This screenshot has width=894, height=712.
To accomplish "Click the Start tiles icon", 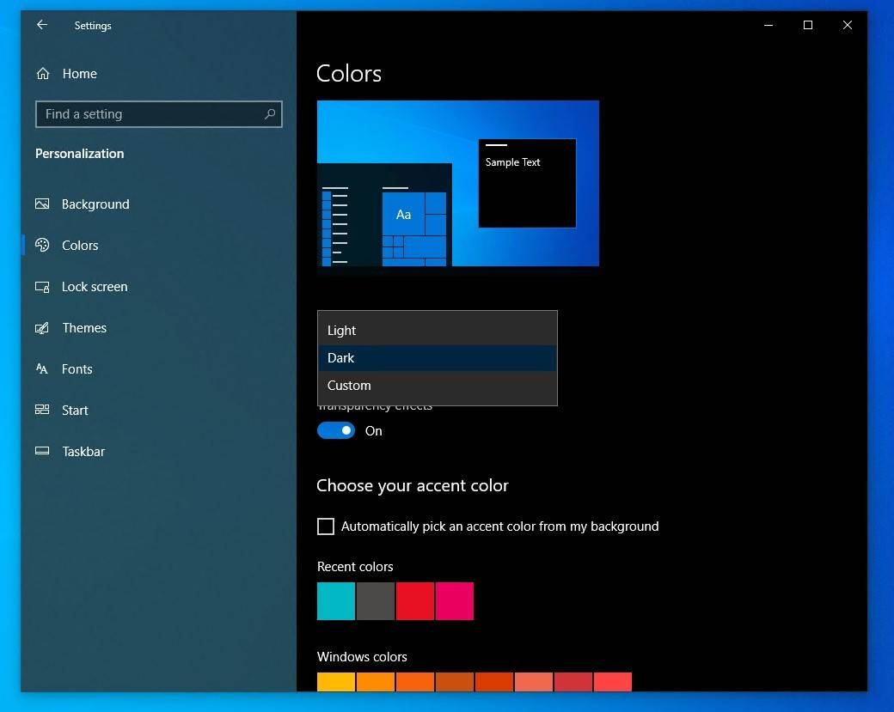I will [42, 410].
